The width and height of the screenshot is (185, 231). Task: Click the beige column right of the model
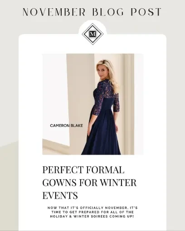129,104
